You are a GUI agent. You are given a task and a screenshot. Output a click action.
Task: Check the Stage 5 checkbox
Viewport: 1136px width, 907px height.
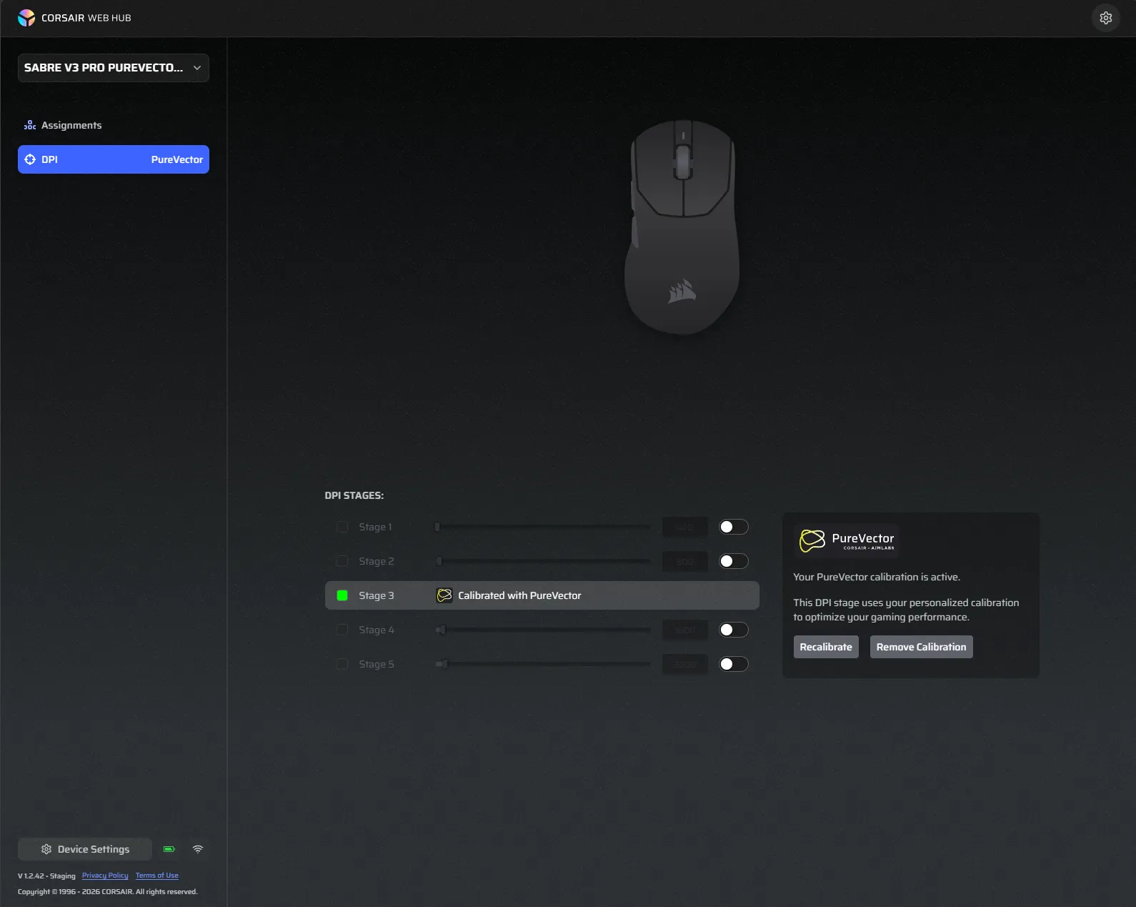[x=342, y=664]
